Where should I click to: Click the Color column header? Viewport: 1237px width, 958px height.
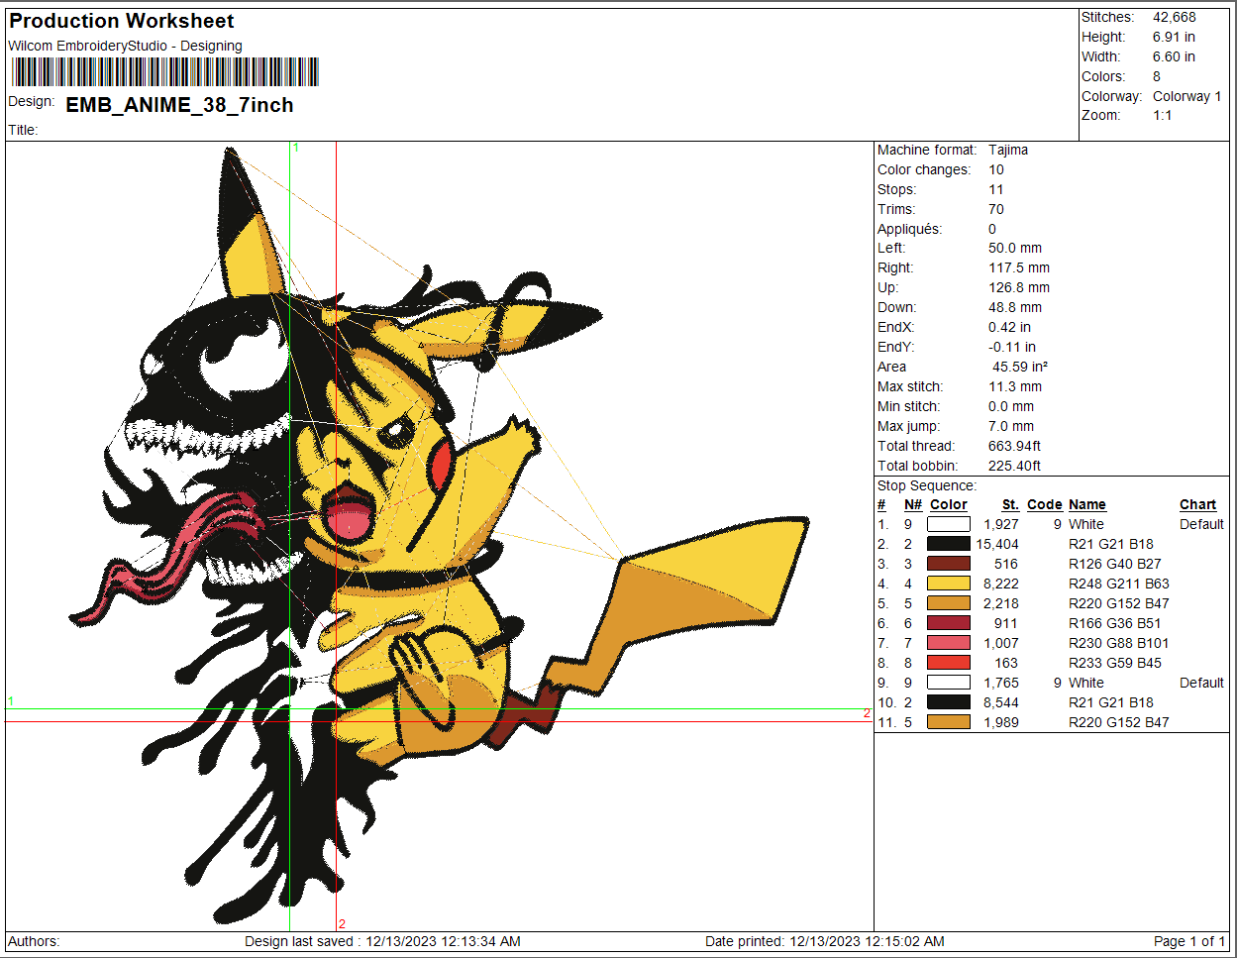pos(948,504)
